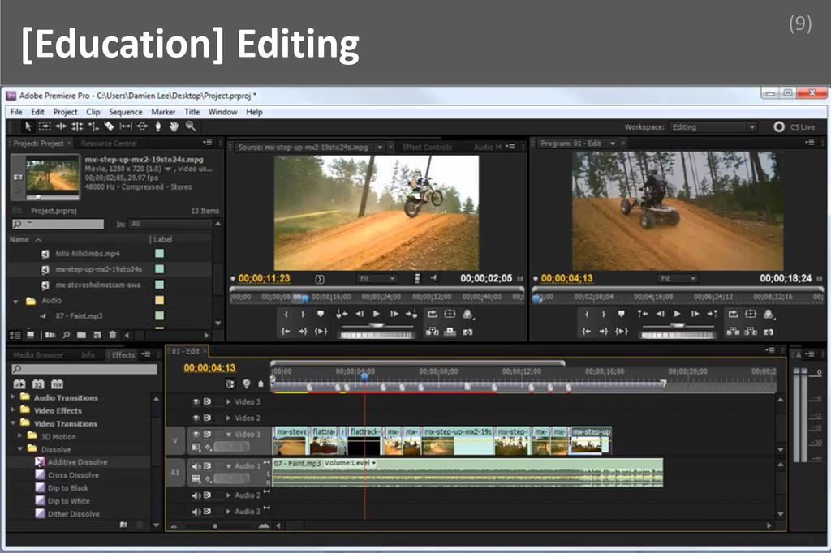Click the trash icon in the Project panel

tap(113, 335)
